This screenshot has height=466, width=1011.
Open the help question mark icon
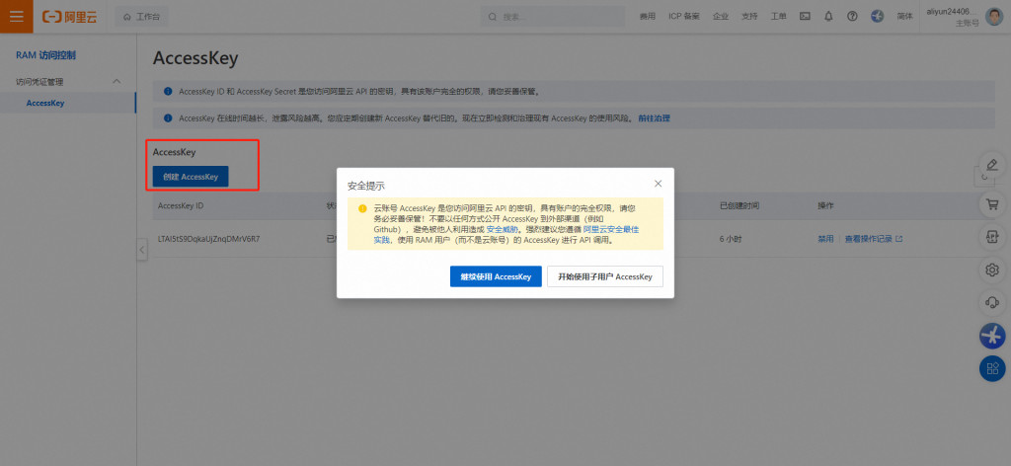[852, 17]
